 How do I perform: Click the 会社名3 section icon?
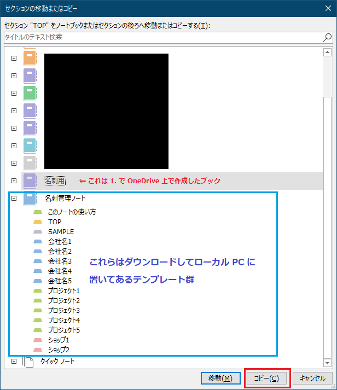(38, 261)
